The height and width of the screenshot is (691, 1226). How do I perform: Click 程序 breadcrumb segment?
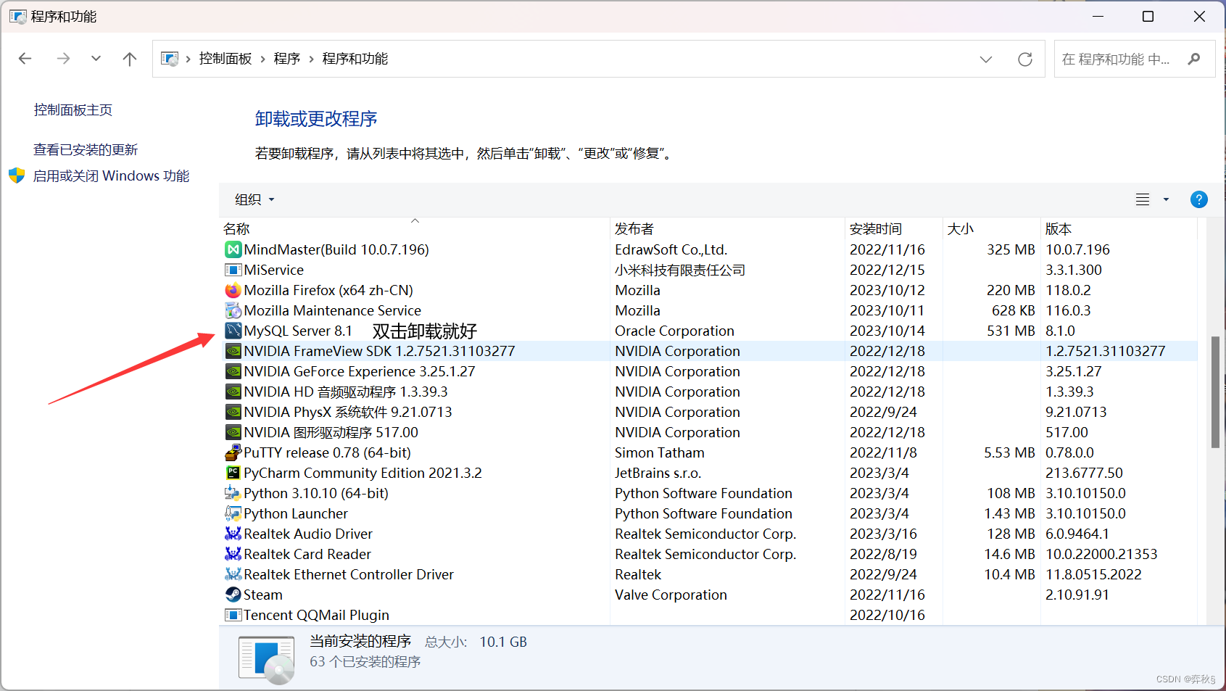click(x=287, y=59)
